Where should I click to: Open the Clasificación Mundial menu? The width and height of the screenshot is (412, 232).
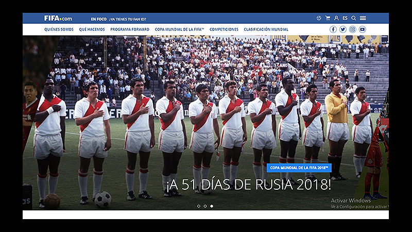point(266,29)
